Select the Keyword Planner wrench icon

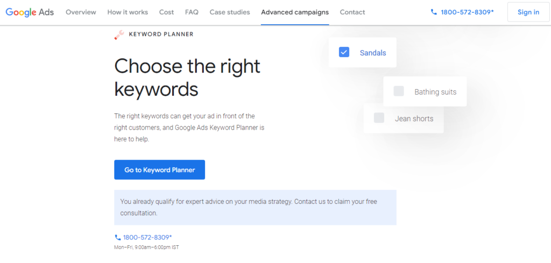(x=119, y=35)
